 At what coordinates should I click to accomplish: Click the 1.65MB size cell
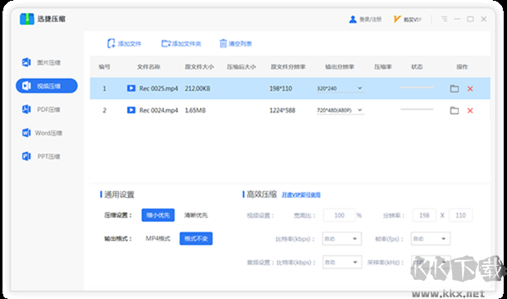click(195, 110)
